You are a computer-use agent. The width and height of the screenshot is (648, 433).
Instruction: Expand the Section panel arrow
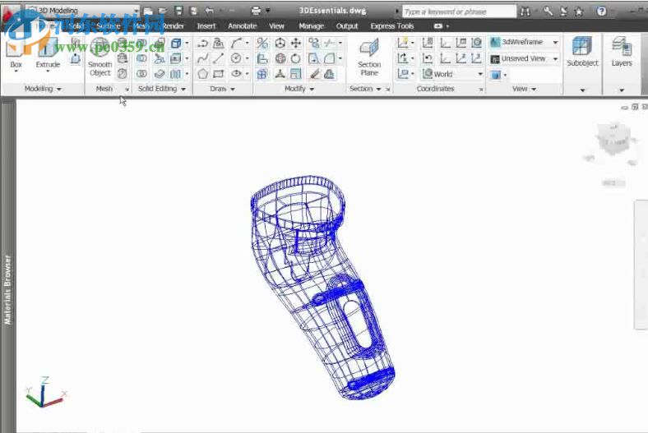378,90
